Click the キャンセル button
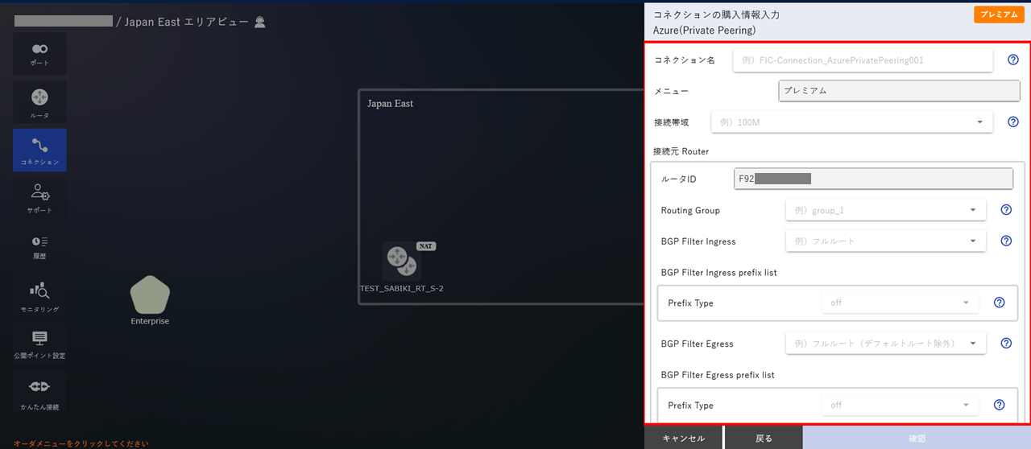 [684, 439]
